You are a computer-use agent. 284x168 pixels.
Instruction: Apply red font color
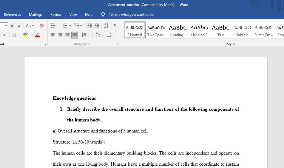click(37, 35)
